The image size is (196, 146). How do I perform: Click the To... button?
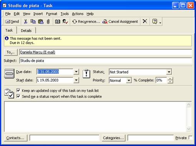pos(11,52)
